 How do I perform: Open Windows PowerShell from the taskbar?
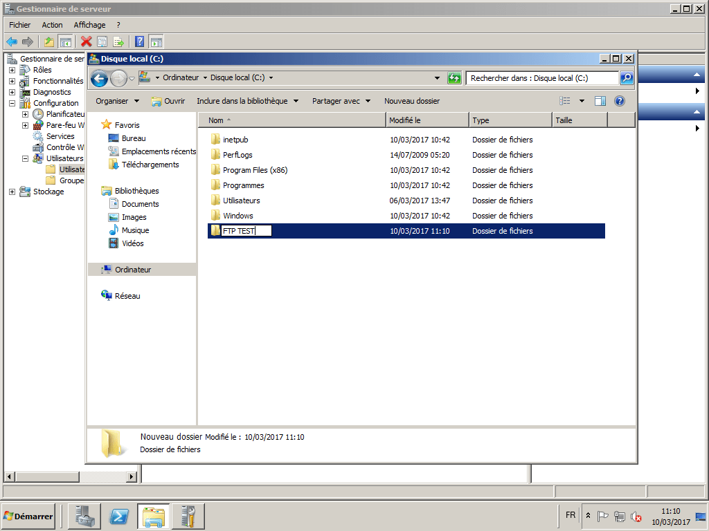pyautogui.click(x=117, y=516)
